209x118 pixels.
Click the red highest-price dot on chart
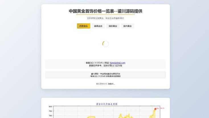click(155, 109)
